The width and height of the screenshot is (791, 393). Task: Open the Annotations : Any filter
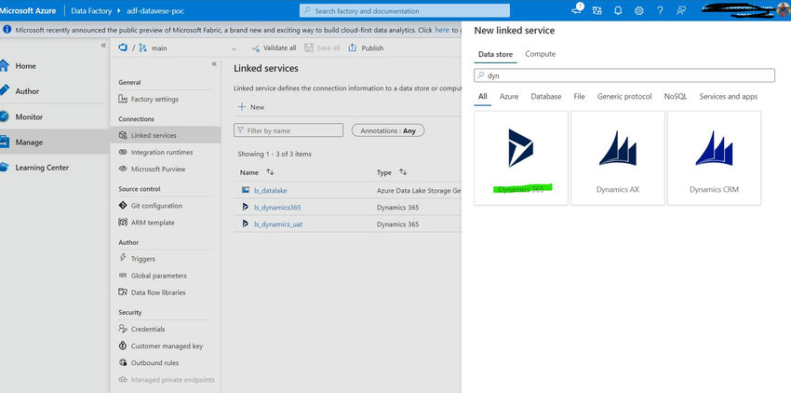coord(388,130)
